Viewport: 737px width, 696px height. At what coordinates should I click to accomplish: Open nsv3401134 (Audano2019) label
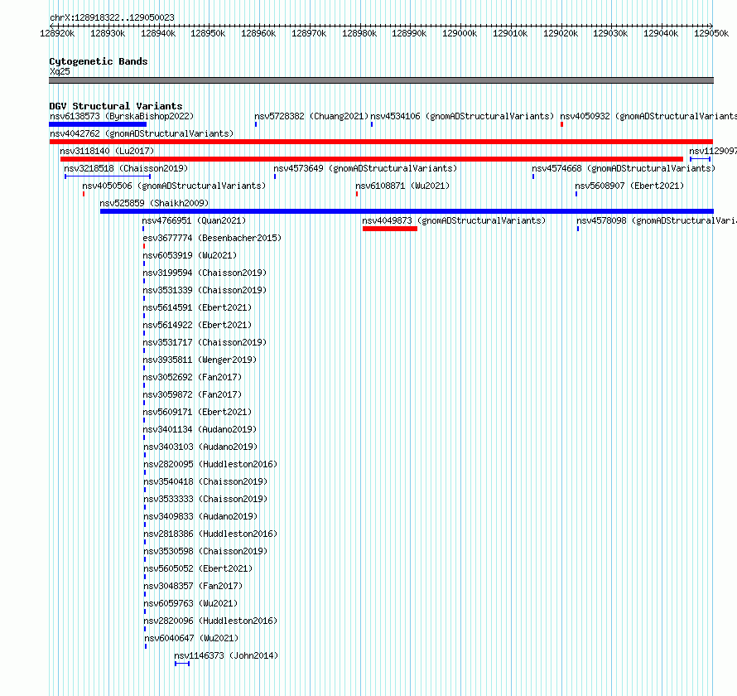(200, 429)
